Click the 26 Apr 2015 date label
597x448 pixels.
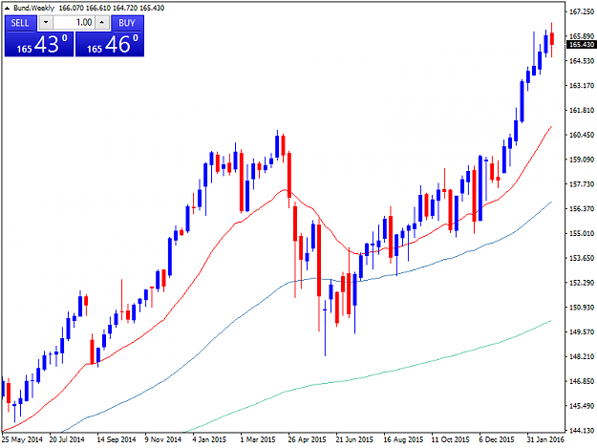point(307,439)
